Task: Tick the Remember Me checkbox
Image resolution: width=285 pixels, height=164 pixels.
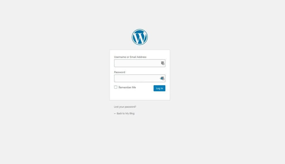Action: pyautogui.click(x=116, y=87)
